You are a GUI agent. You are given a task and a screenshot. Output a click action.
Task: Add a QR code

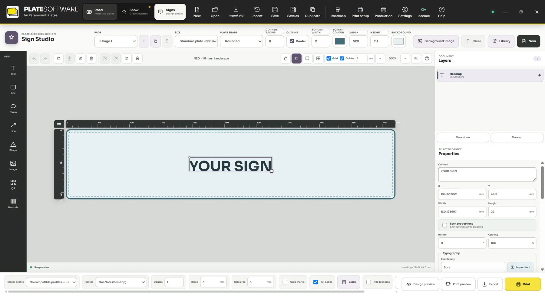pos(13,185)
